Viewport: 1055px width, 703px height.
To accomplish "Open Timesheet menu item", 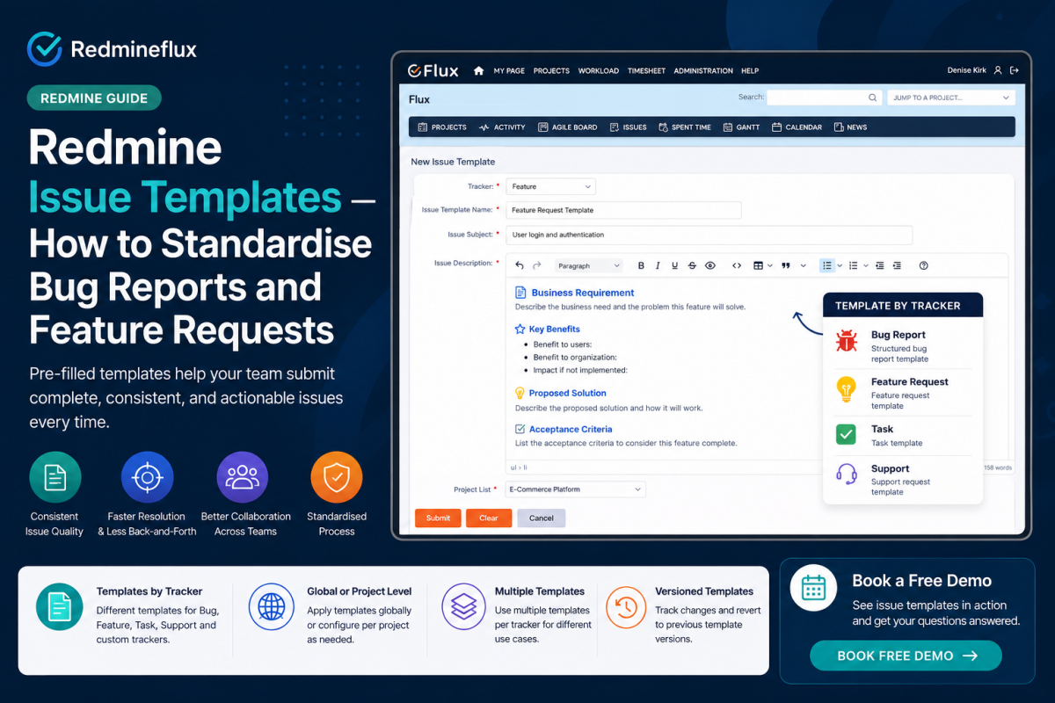I will (x=646, y=70).
